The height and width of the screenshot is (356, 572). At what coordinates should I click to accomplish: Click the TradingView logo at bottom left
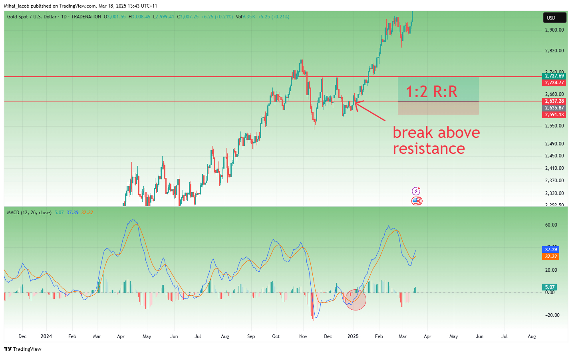click(23, 349)
